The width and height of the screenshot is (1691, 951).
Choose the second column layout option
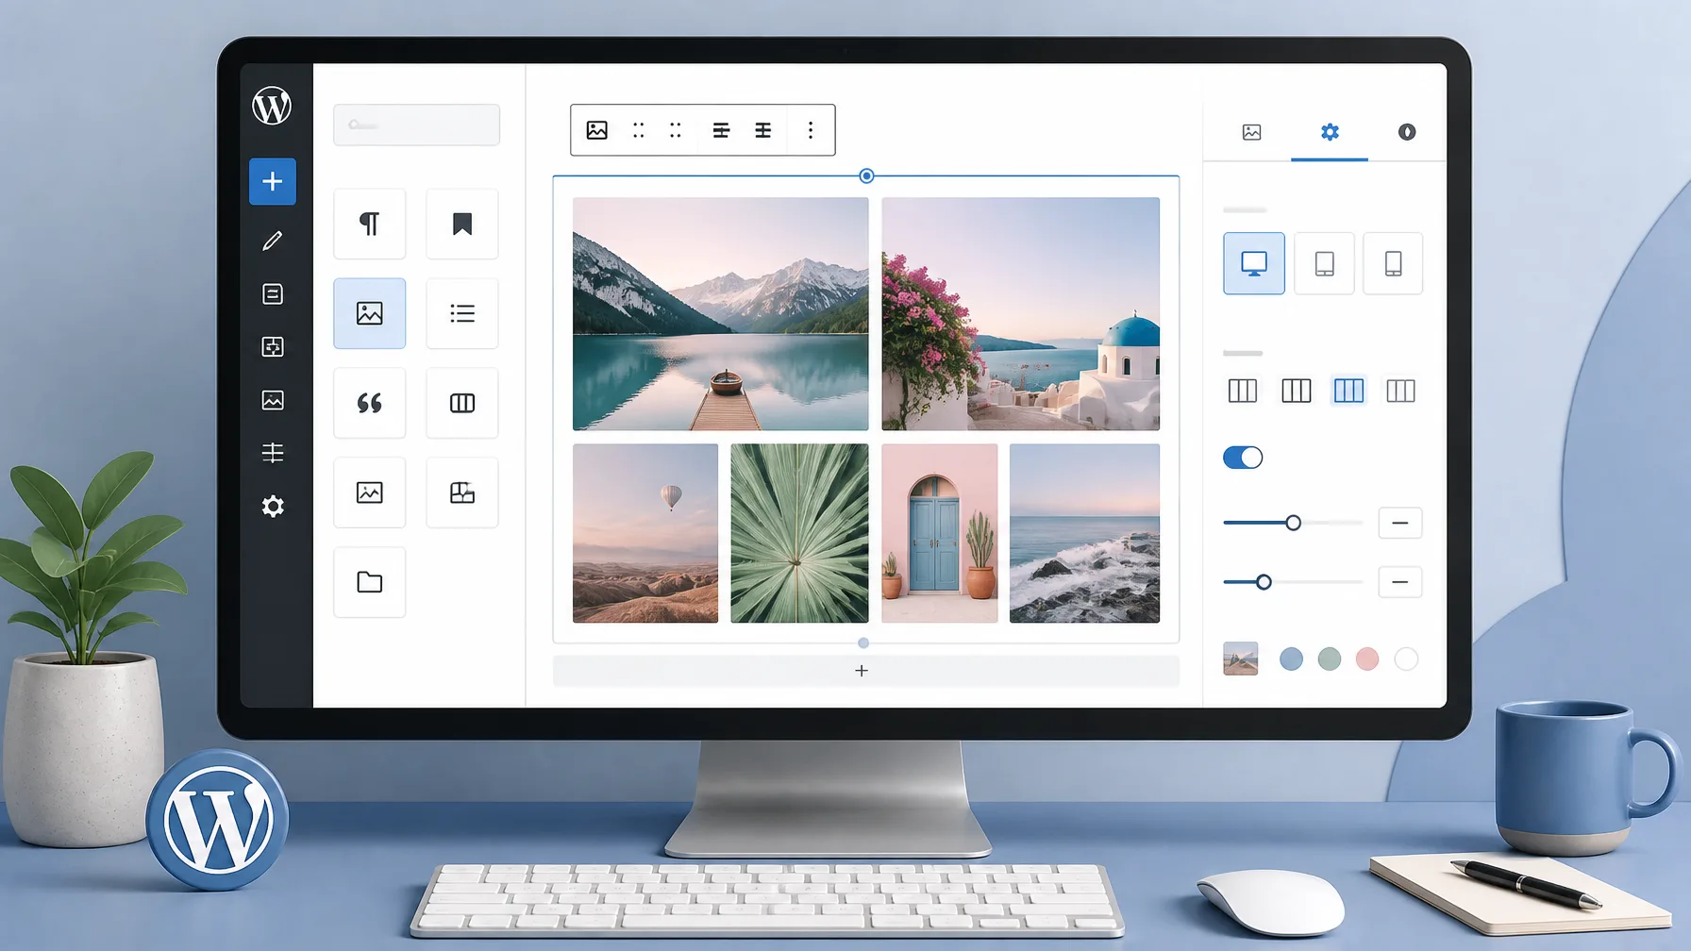coord(1297,391)
